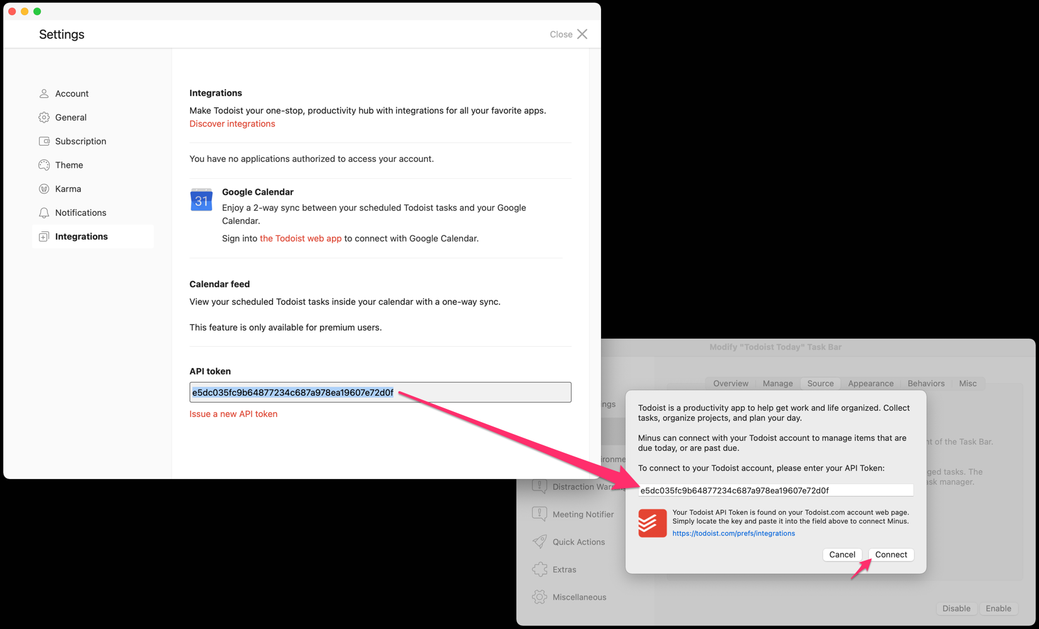Click the Close label in Settings
The width and height of the screenshot is (1039, 629).
tap(561, 34)
